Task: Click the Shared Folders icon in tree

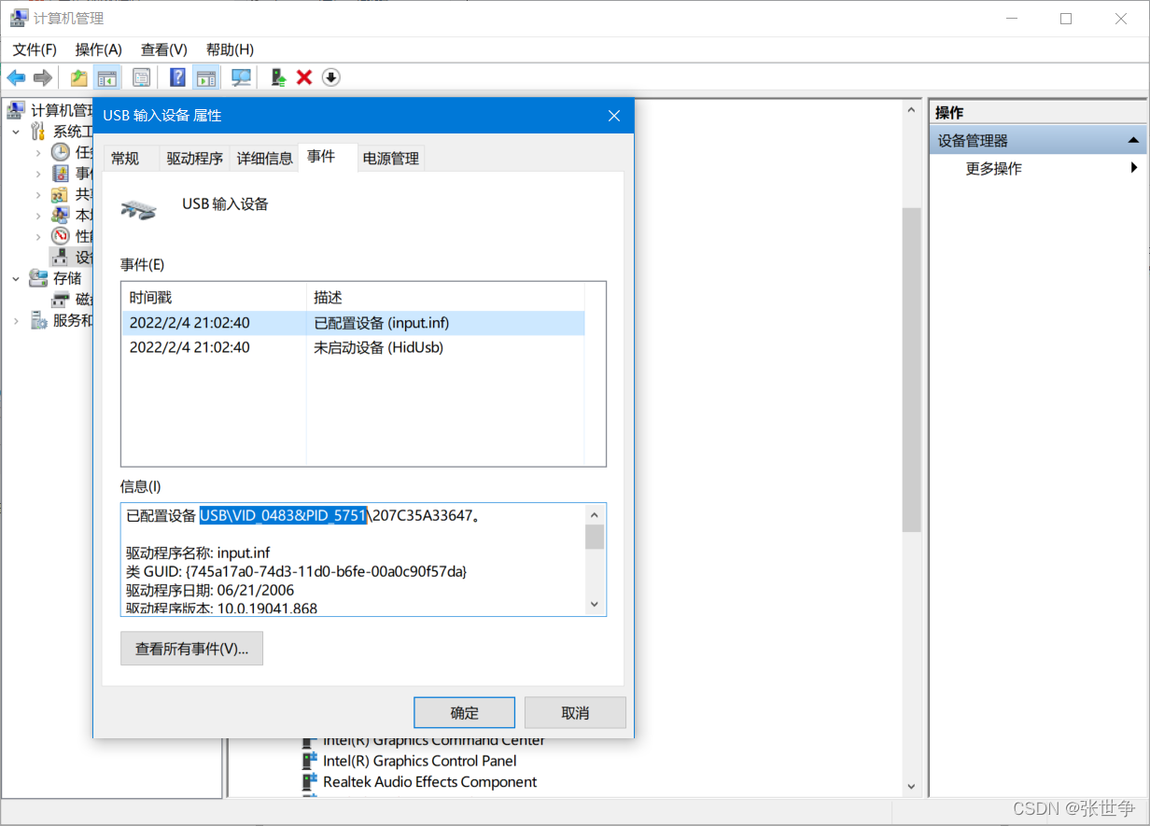Action: [x=60, y=194]
